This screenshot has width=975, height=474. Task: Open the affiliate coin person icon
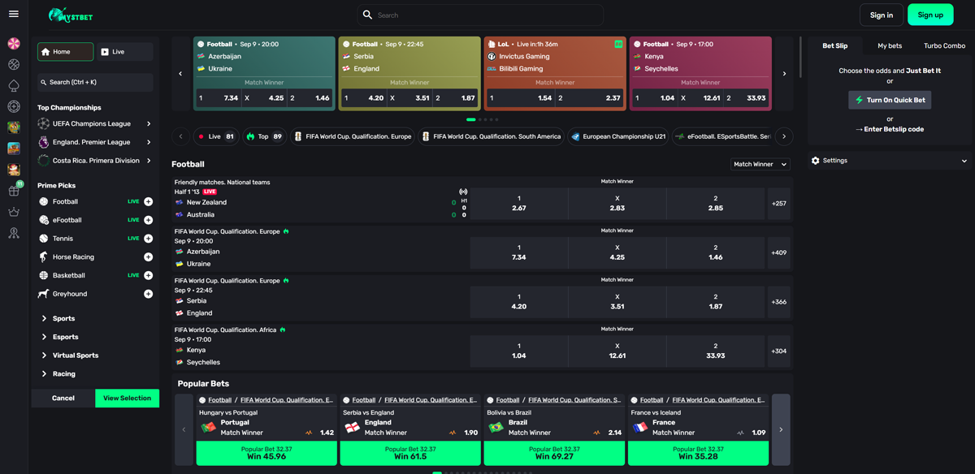click(x=14, y=233)
